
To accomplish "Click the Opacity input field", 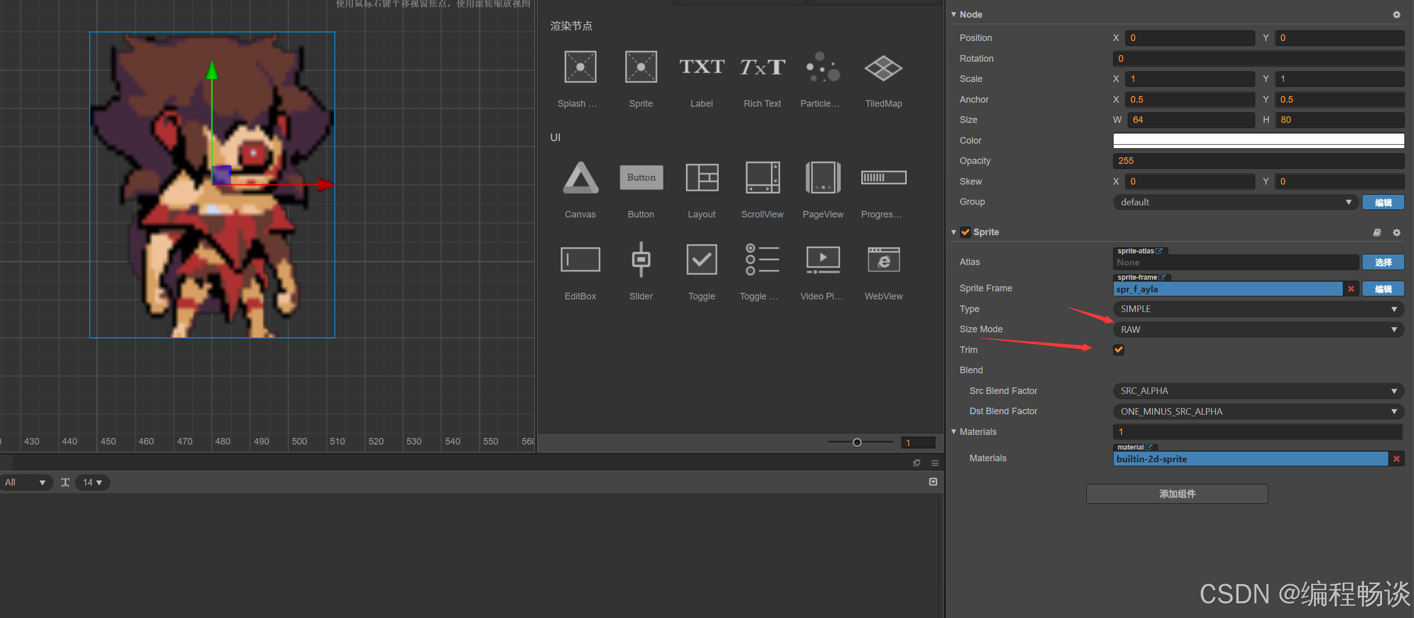I will 1258,161.
